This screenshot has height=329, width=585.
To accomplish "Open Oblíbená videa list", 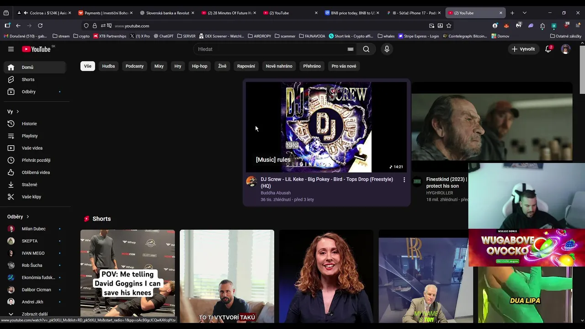I will [x=35, y=172].
